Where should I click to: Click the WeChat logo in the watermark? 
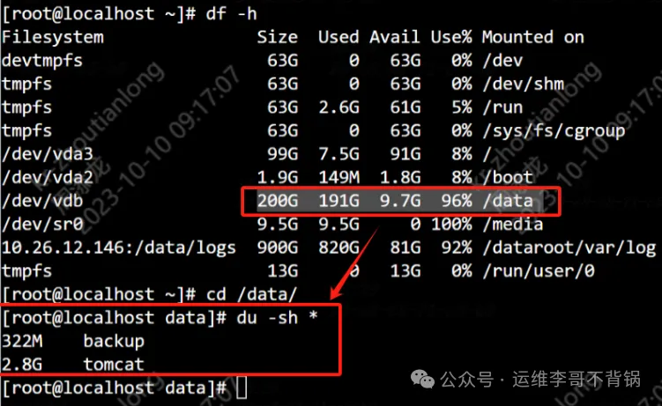click(x=422, y=380)
